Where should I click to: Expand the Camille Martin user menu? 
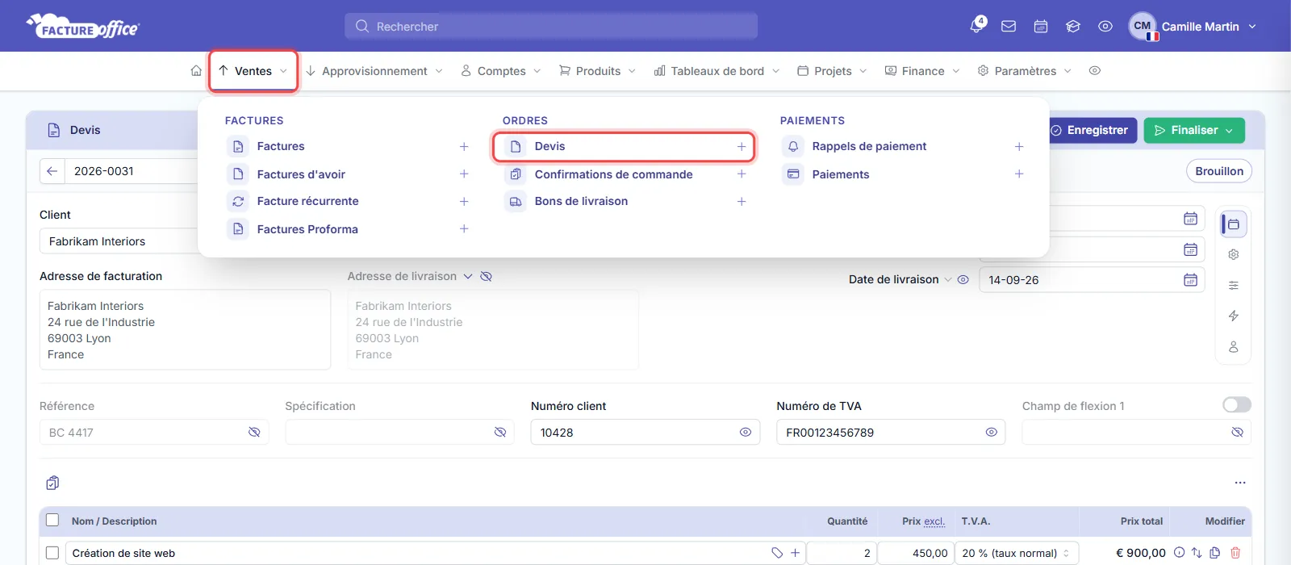tap(1193, 26)
